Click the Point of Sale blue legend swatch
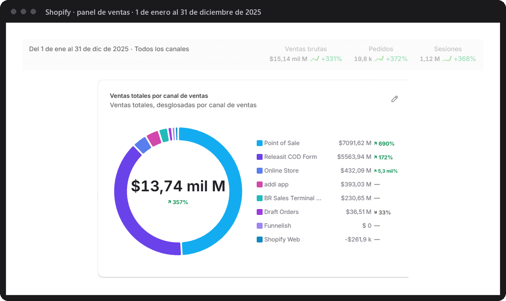Image resolution: width=506 pixels, height=301 pixels. tap(260, 143)
